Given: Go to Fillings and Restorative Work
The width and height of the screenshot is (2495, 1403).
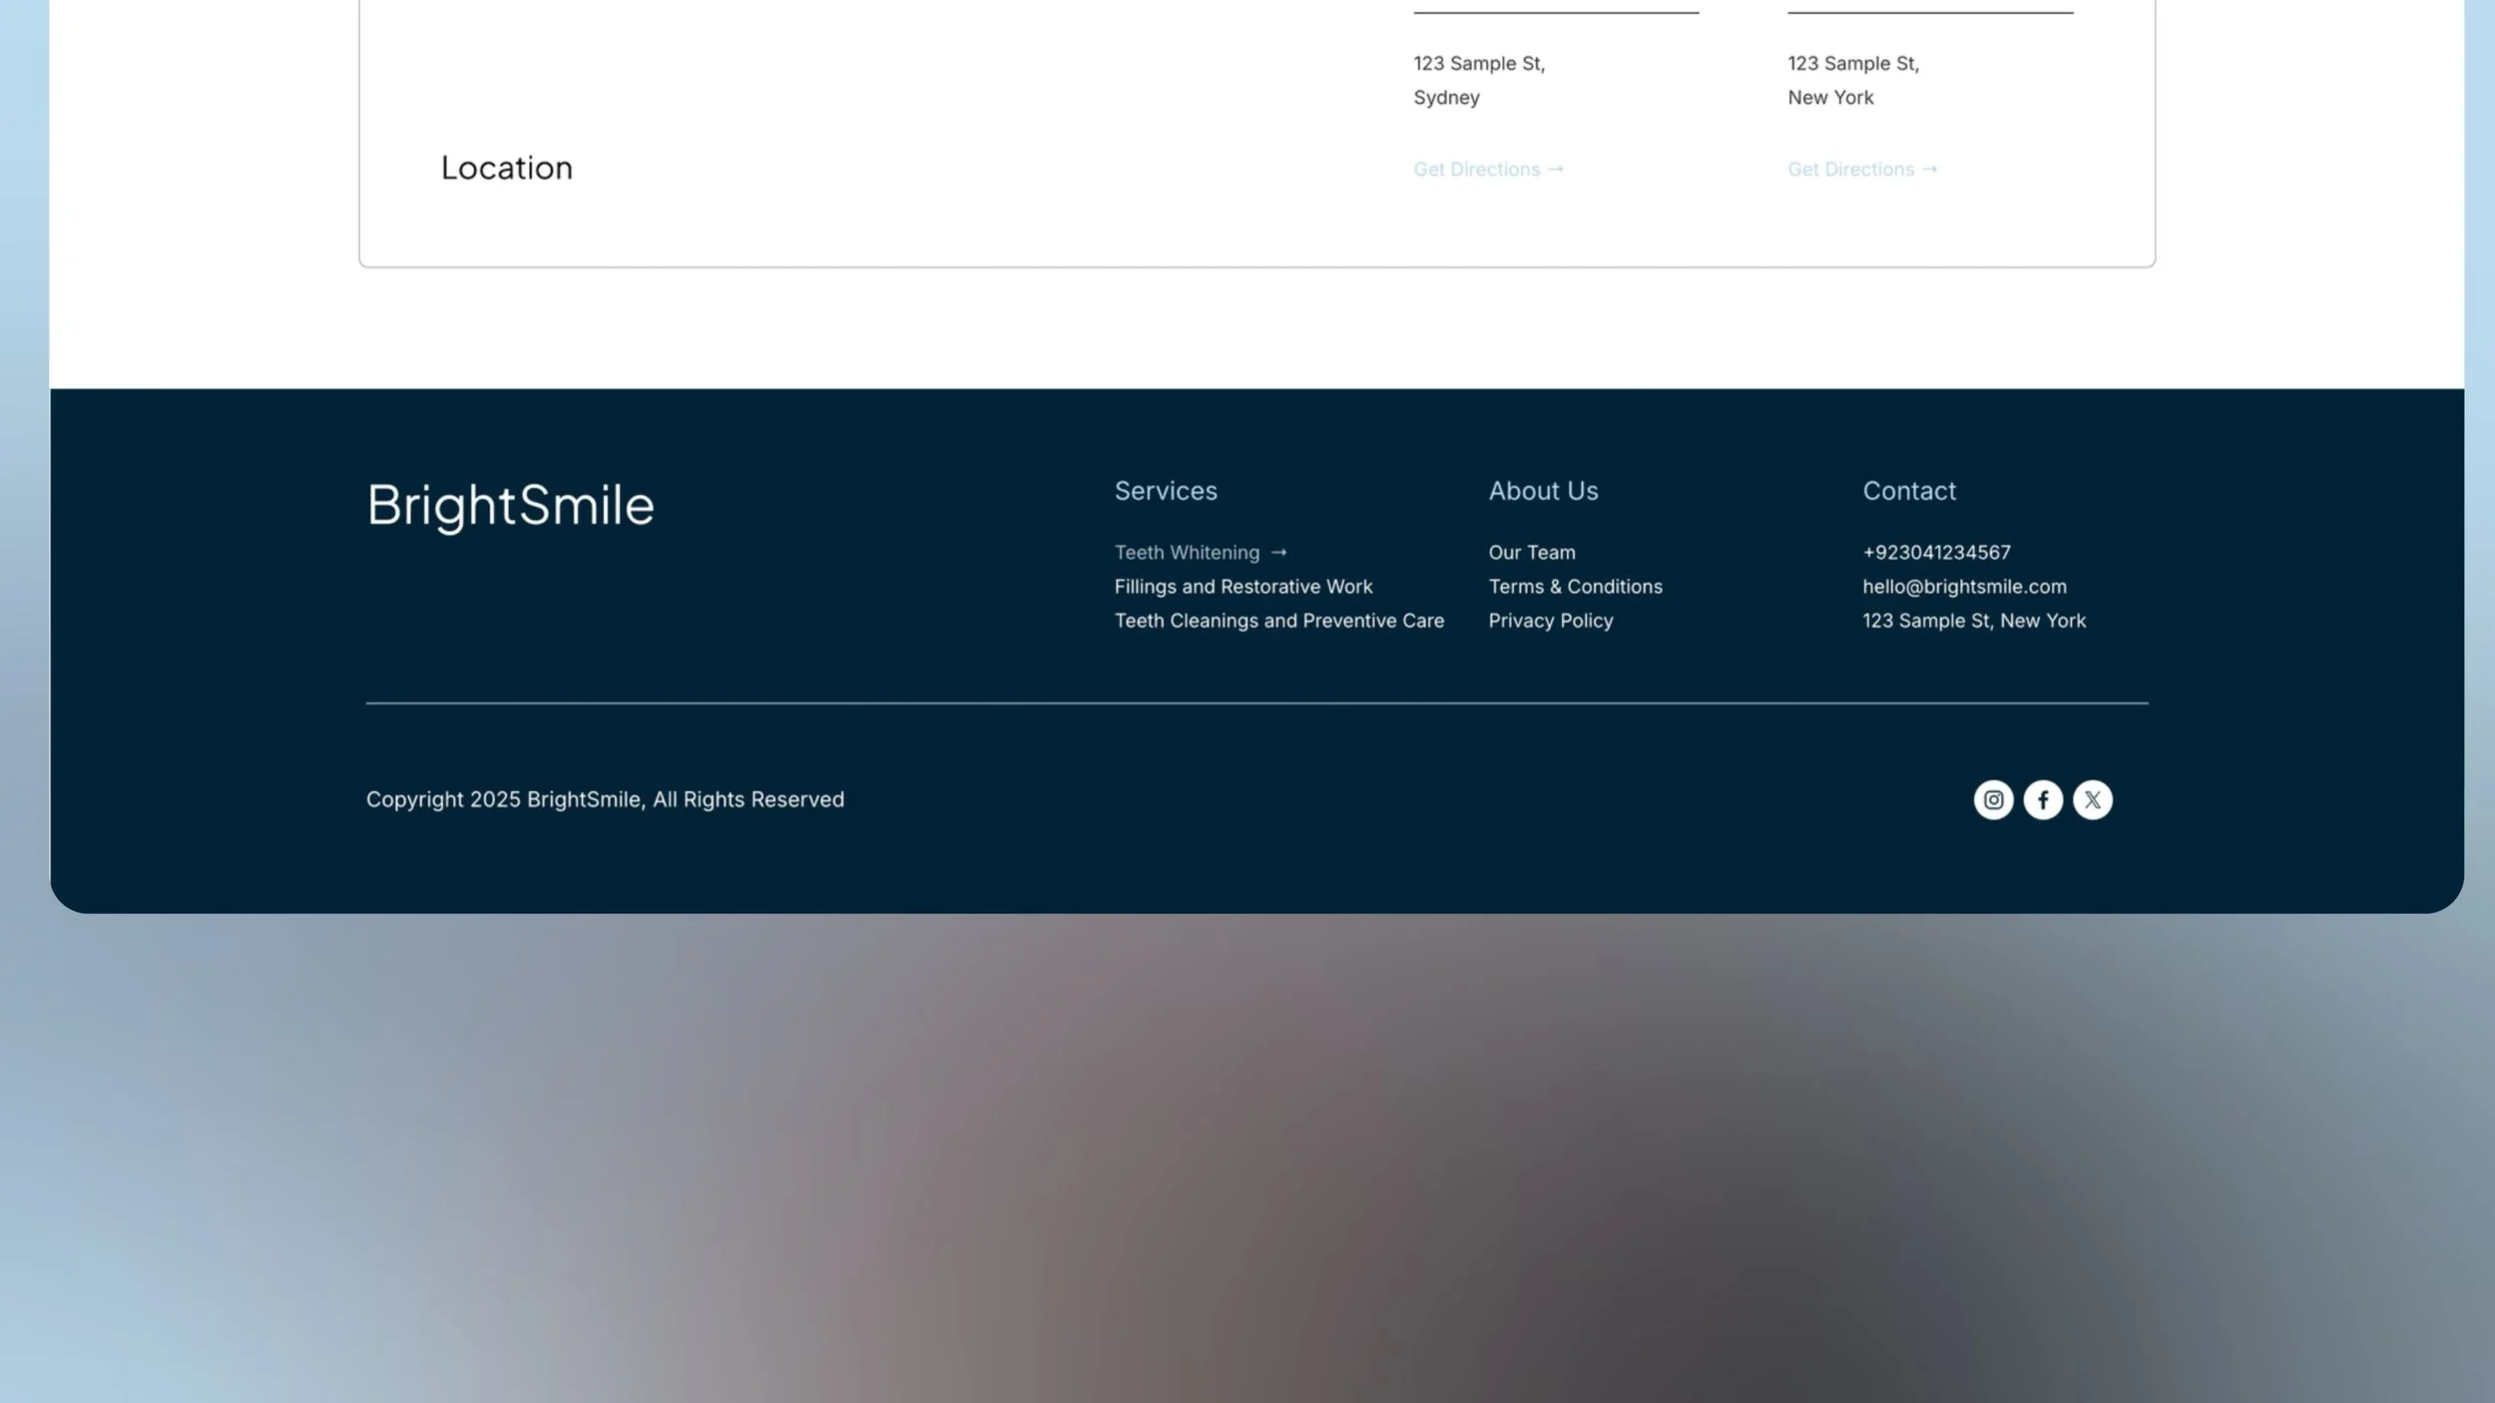Looking at the screenshot, I should [x=1243, y=586].
